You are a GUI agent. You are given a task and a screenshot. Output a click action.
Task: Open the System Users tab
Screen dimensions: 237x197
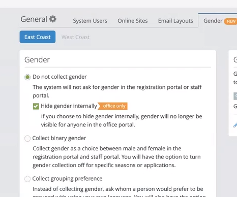point(90,21)
